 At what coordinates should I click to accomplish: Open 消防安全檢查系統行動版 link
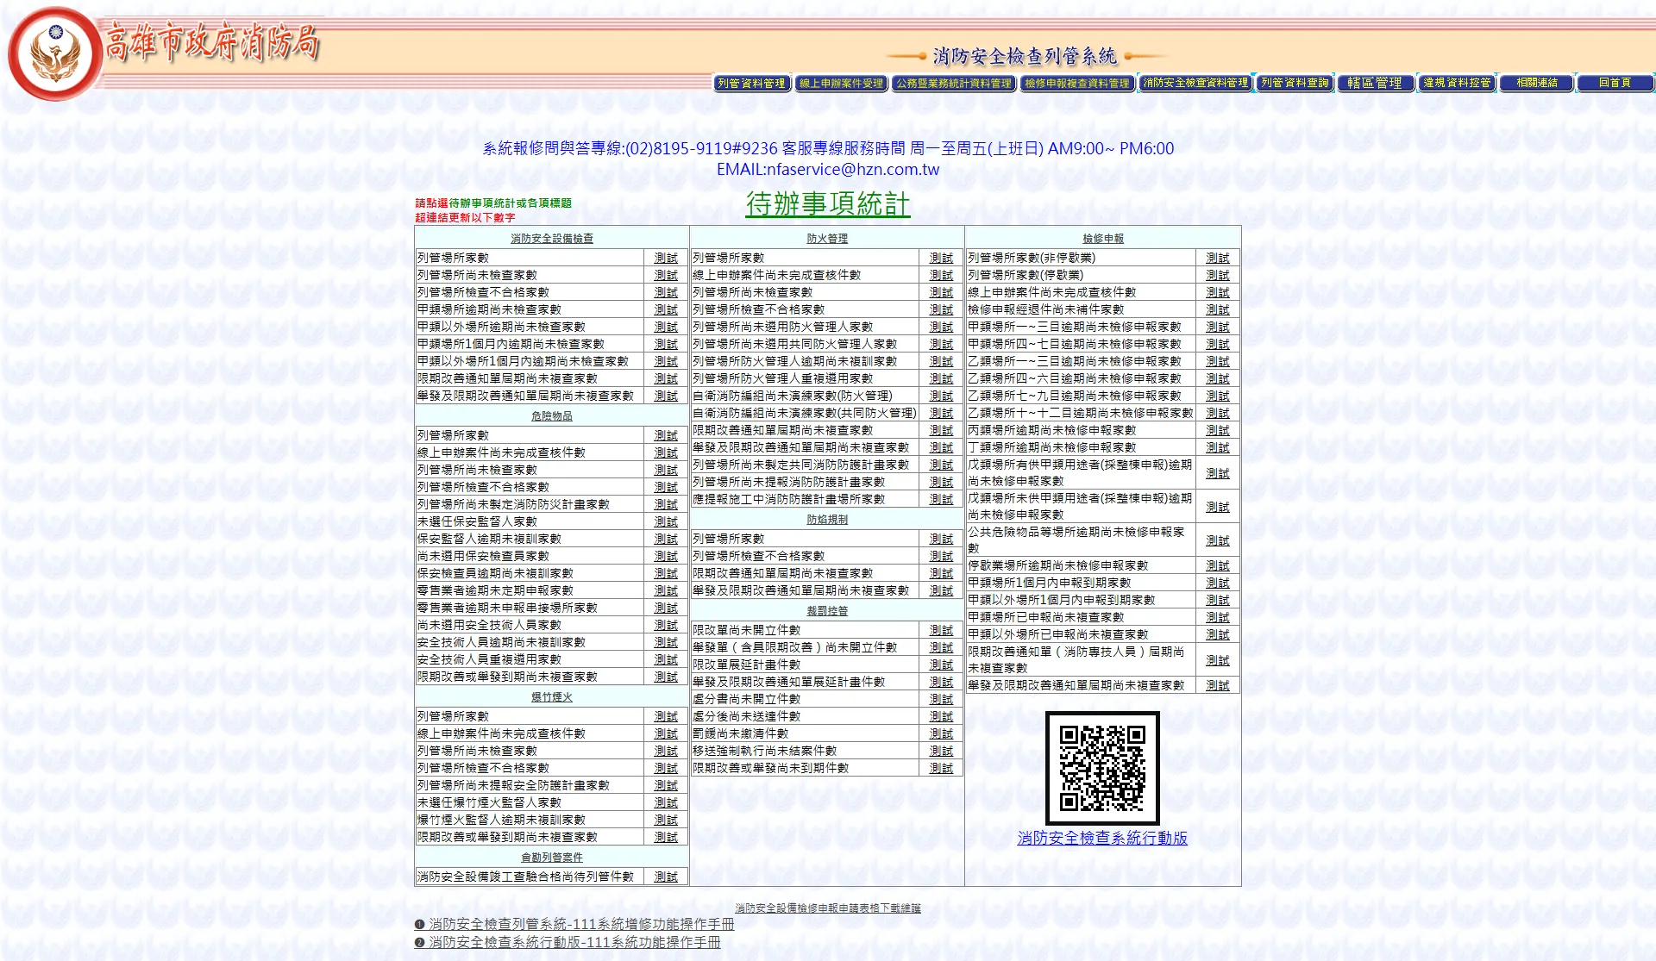point(1102,838)
